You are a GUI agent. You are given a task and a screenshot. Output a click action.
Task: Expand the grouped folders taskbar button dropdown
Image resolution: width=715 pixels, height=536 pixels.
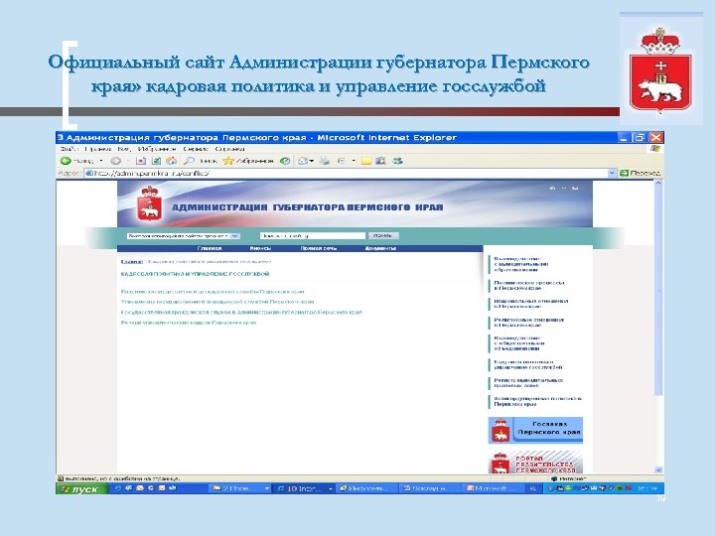pos(267,488)
